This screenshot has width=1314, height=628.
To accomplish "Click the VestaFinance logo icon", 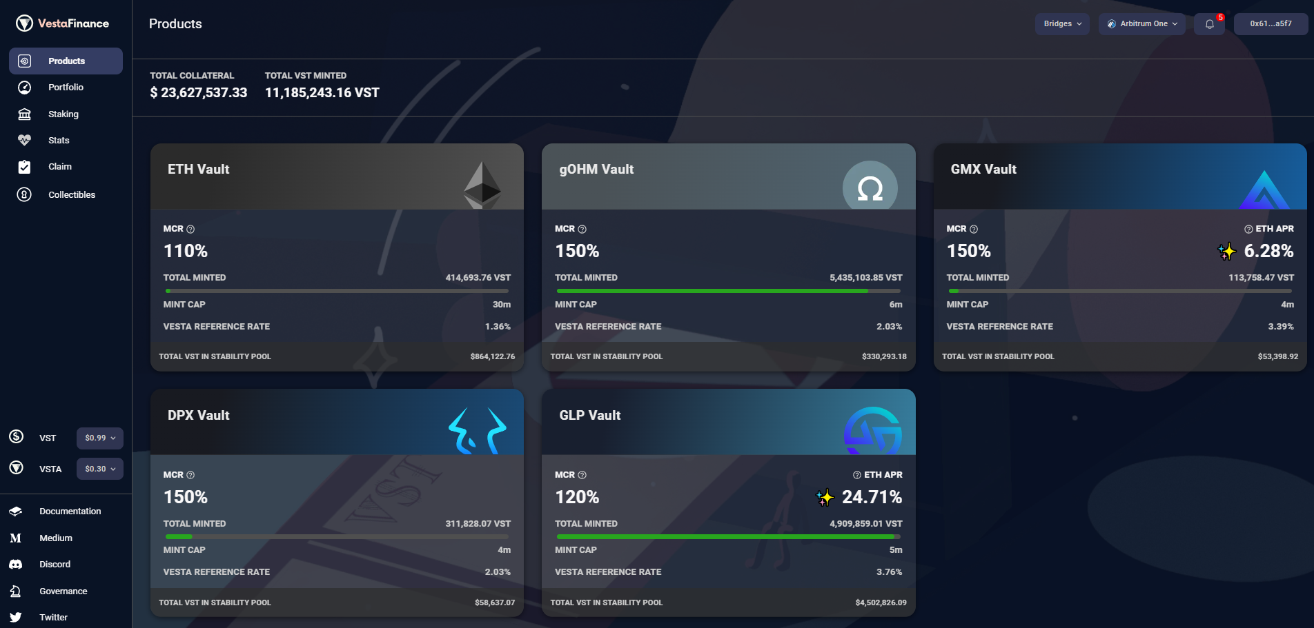I will 24,23.
